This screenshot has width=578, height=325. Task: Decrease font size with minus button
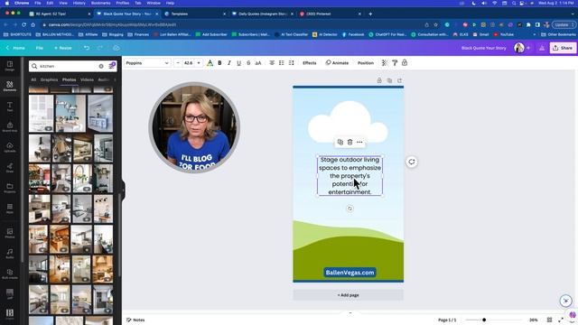pos(178,63)
